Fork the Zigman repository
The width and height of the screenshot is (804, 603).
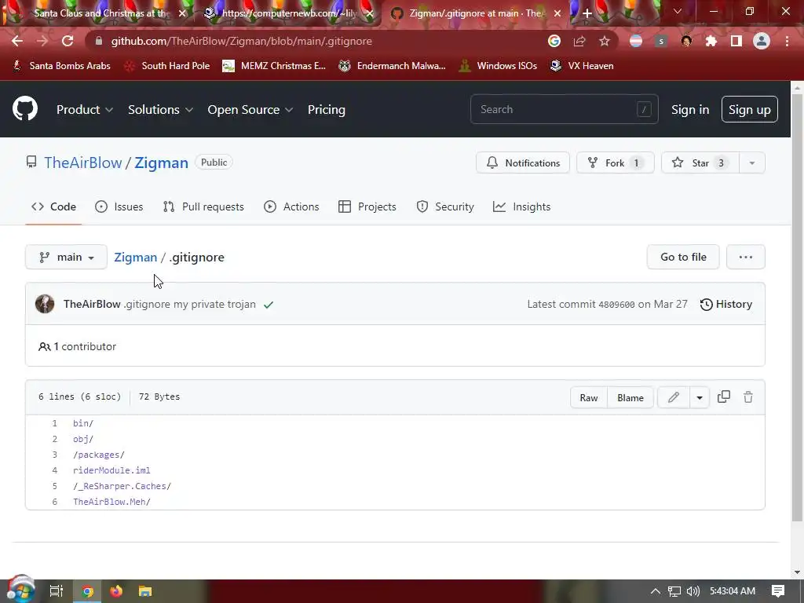click(x=616, y=163)
